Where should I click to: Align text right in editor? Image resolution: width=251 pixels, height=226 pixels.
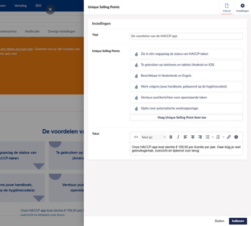click(x=200, y=137)
